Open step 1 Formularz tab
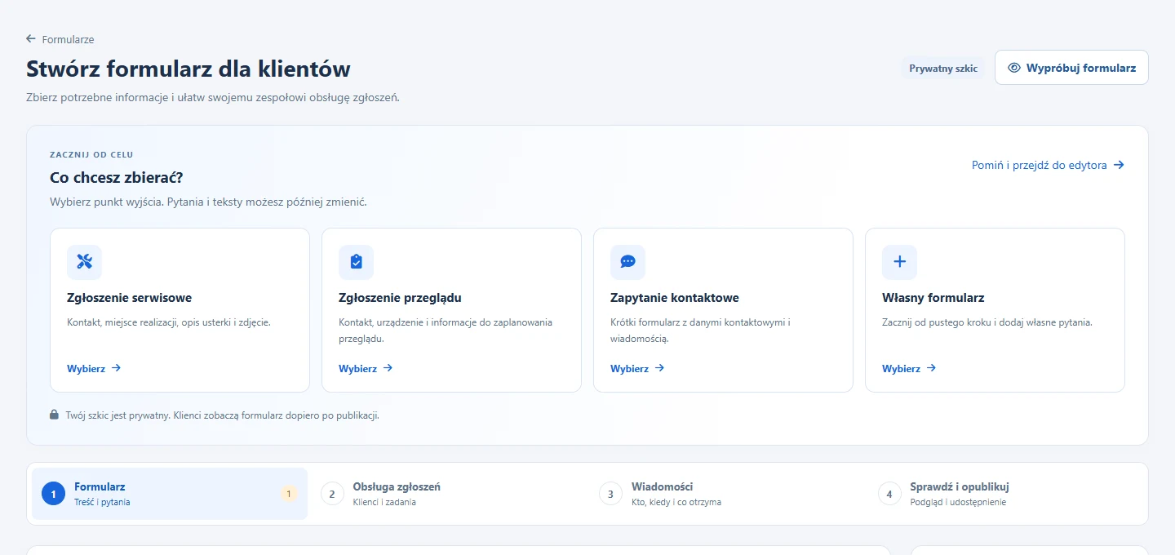Screen dimensions: 1175x555 (170, 494)
